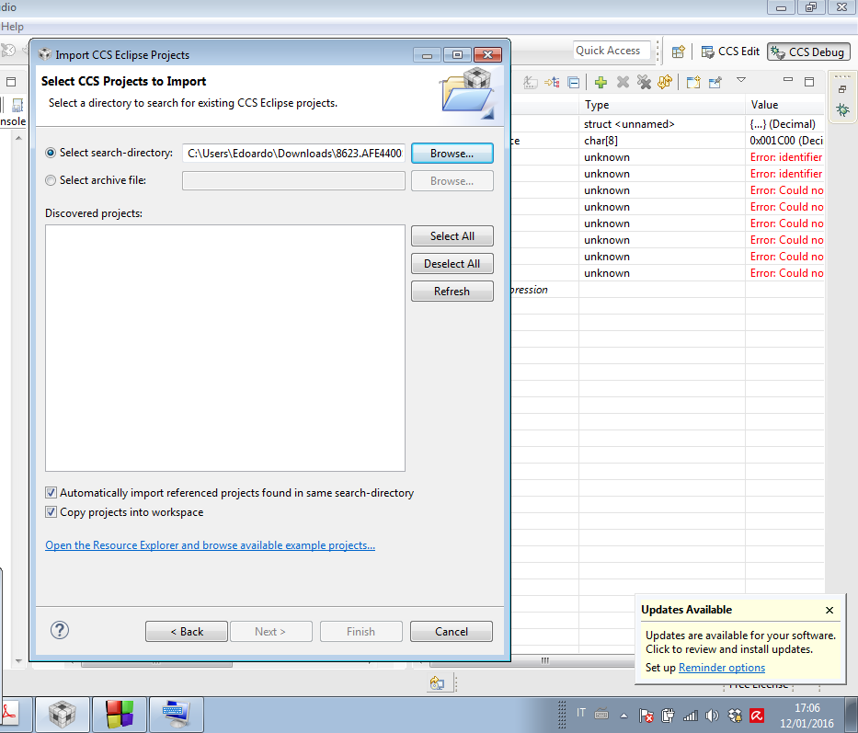Switch to CCS Debug perspective
This screenshot has height=733, width=858.
tap(809, 52)
